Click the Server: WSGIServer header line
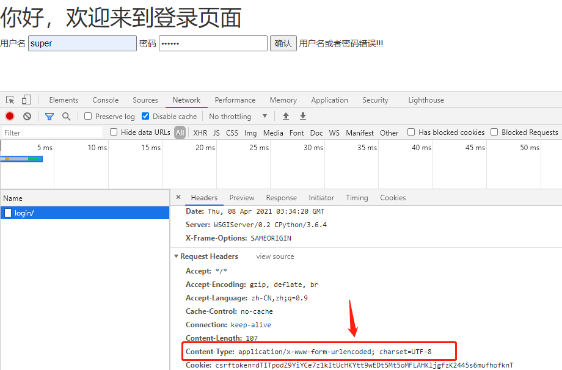This screenshot has width=562, height=370. (x=257, y=225)
